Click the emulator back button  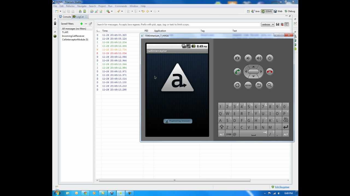259,85
